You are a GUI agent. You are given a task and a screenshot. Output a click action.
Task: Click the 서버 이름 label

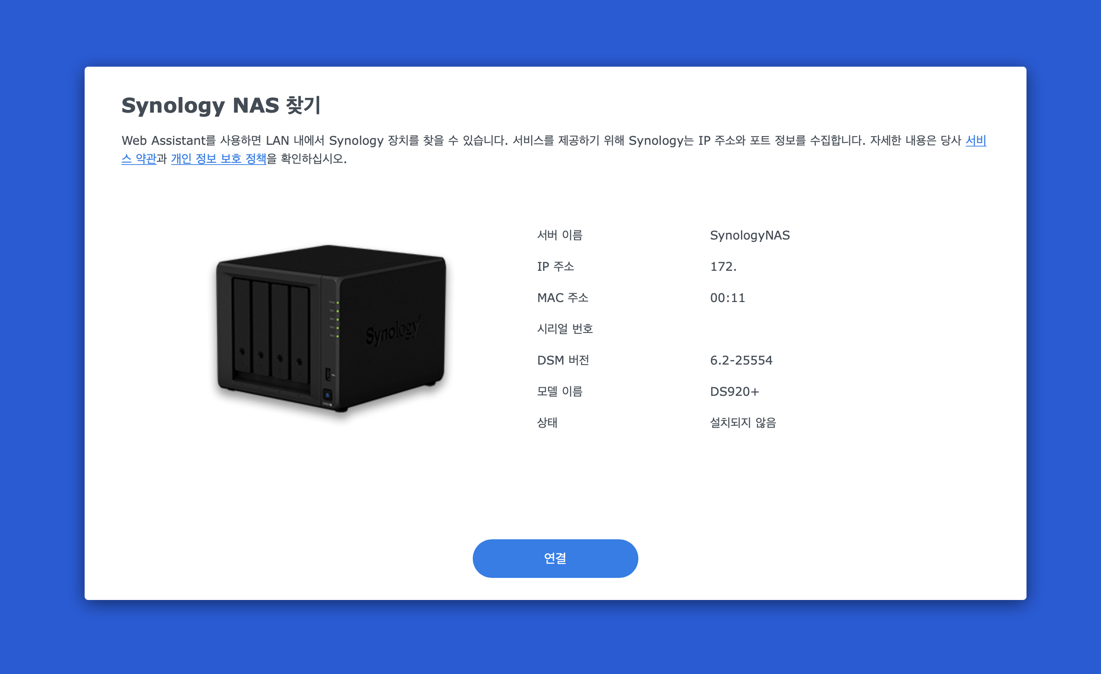pos(560,235)
